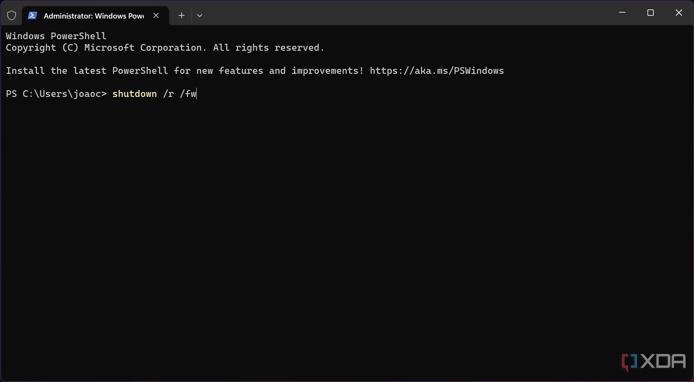This screenshot has width=694, height=382.
Task: Open a new tab with the plus button
Action: tap(181, 15)
